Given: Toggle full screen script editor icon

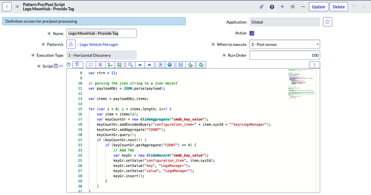Looking at the screenshot, I should click(160, 65).
